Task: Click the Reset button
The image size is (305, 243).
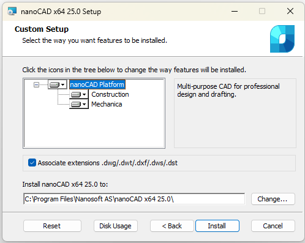Action: click(52, 226)
